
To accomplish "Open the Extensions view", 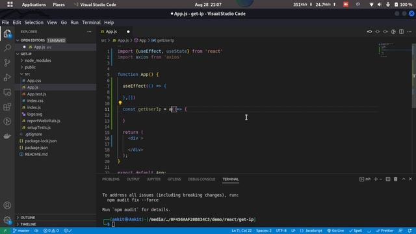I will click(7, 107).
